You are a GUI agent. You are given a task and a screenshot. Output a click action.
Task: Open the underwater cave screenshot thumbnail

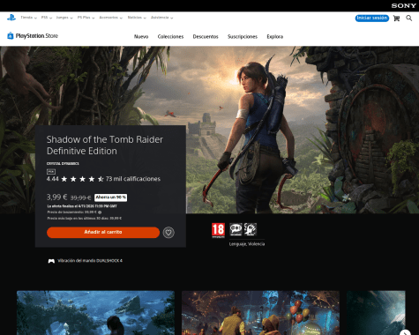click(x=95, y=313)
